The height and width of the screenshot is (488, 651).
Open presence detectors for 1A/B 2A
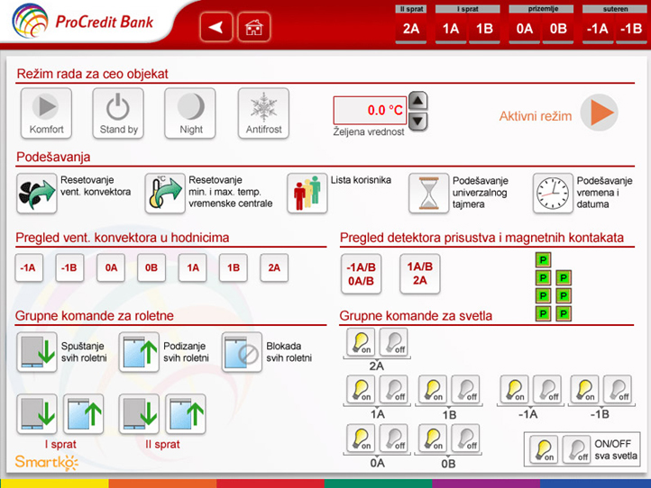[x=420, y=274]
